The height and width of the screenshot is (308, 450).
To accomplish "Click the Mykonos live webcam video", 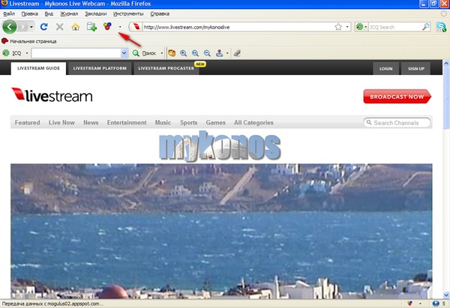I will tap(221, 231).
